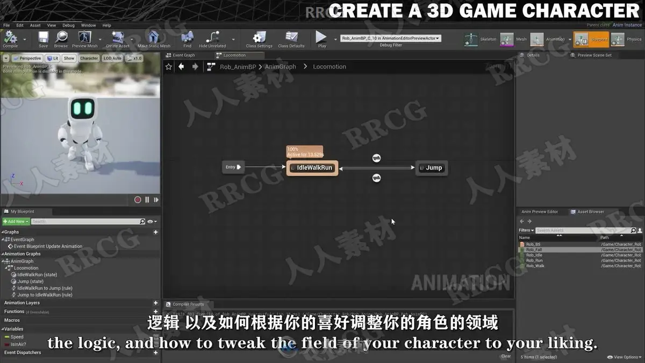
Task: Open the Edit menu
Action: pyautogui.click(x=20, y=25)
